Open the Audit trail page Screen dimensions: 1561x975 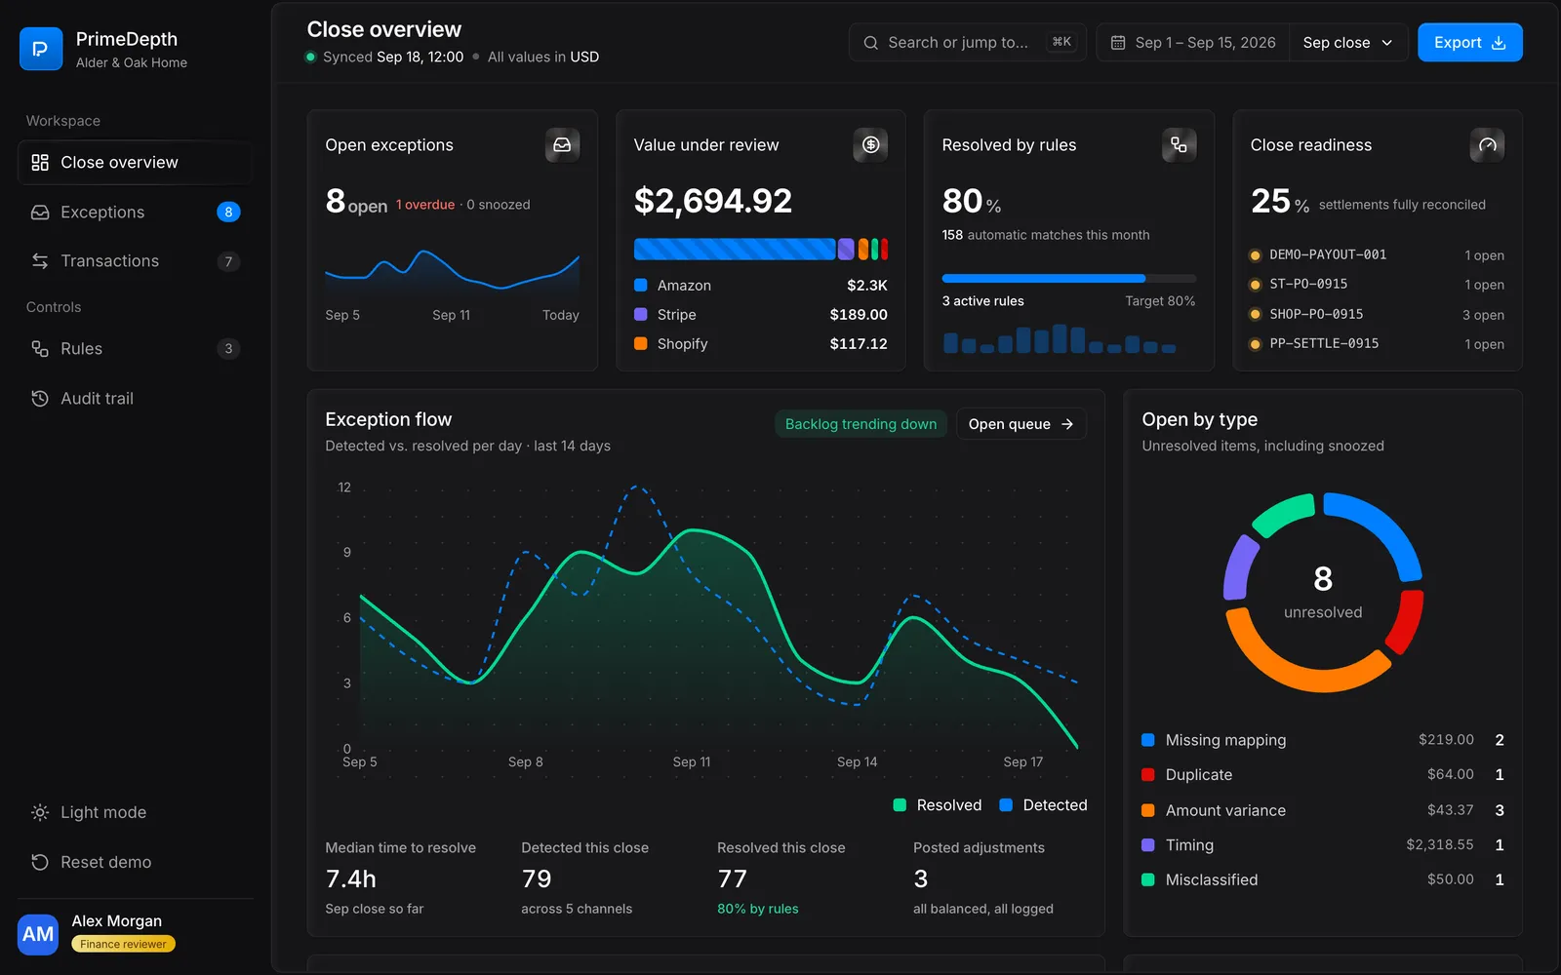(135, 398)
